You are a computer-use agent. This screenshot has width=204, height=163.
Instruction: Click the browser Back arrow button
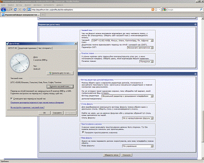click(x=3, y=10)
